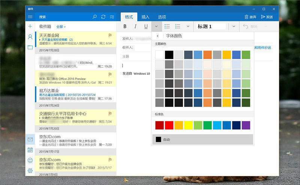
Task: Open the folders icon in sidebar
Action: pos(30,47)
